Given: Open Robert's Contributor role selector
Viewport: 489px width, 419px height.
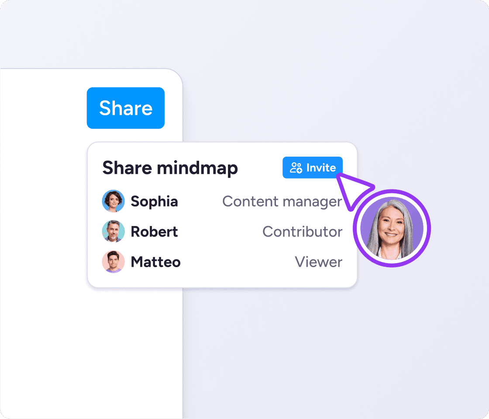Looking at the screenshot, I should [x=302, y=231].
